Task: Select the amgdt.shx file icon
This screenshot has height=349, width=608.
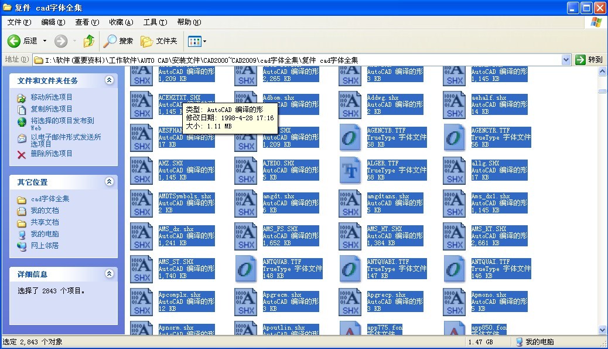Action: tap(246, 203)
